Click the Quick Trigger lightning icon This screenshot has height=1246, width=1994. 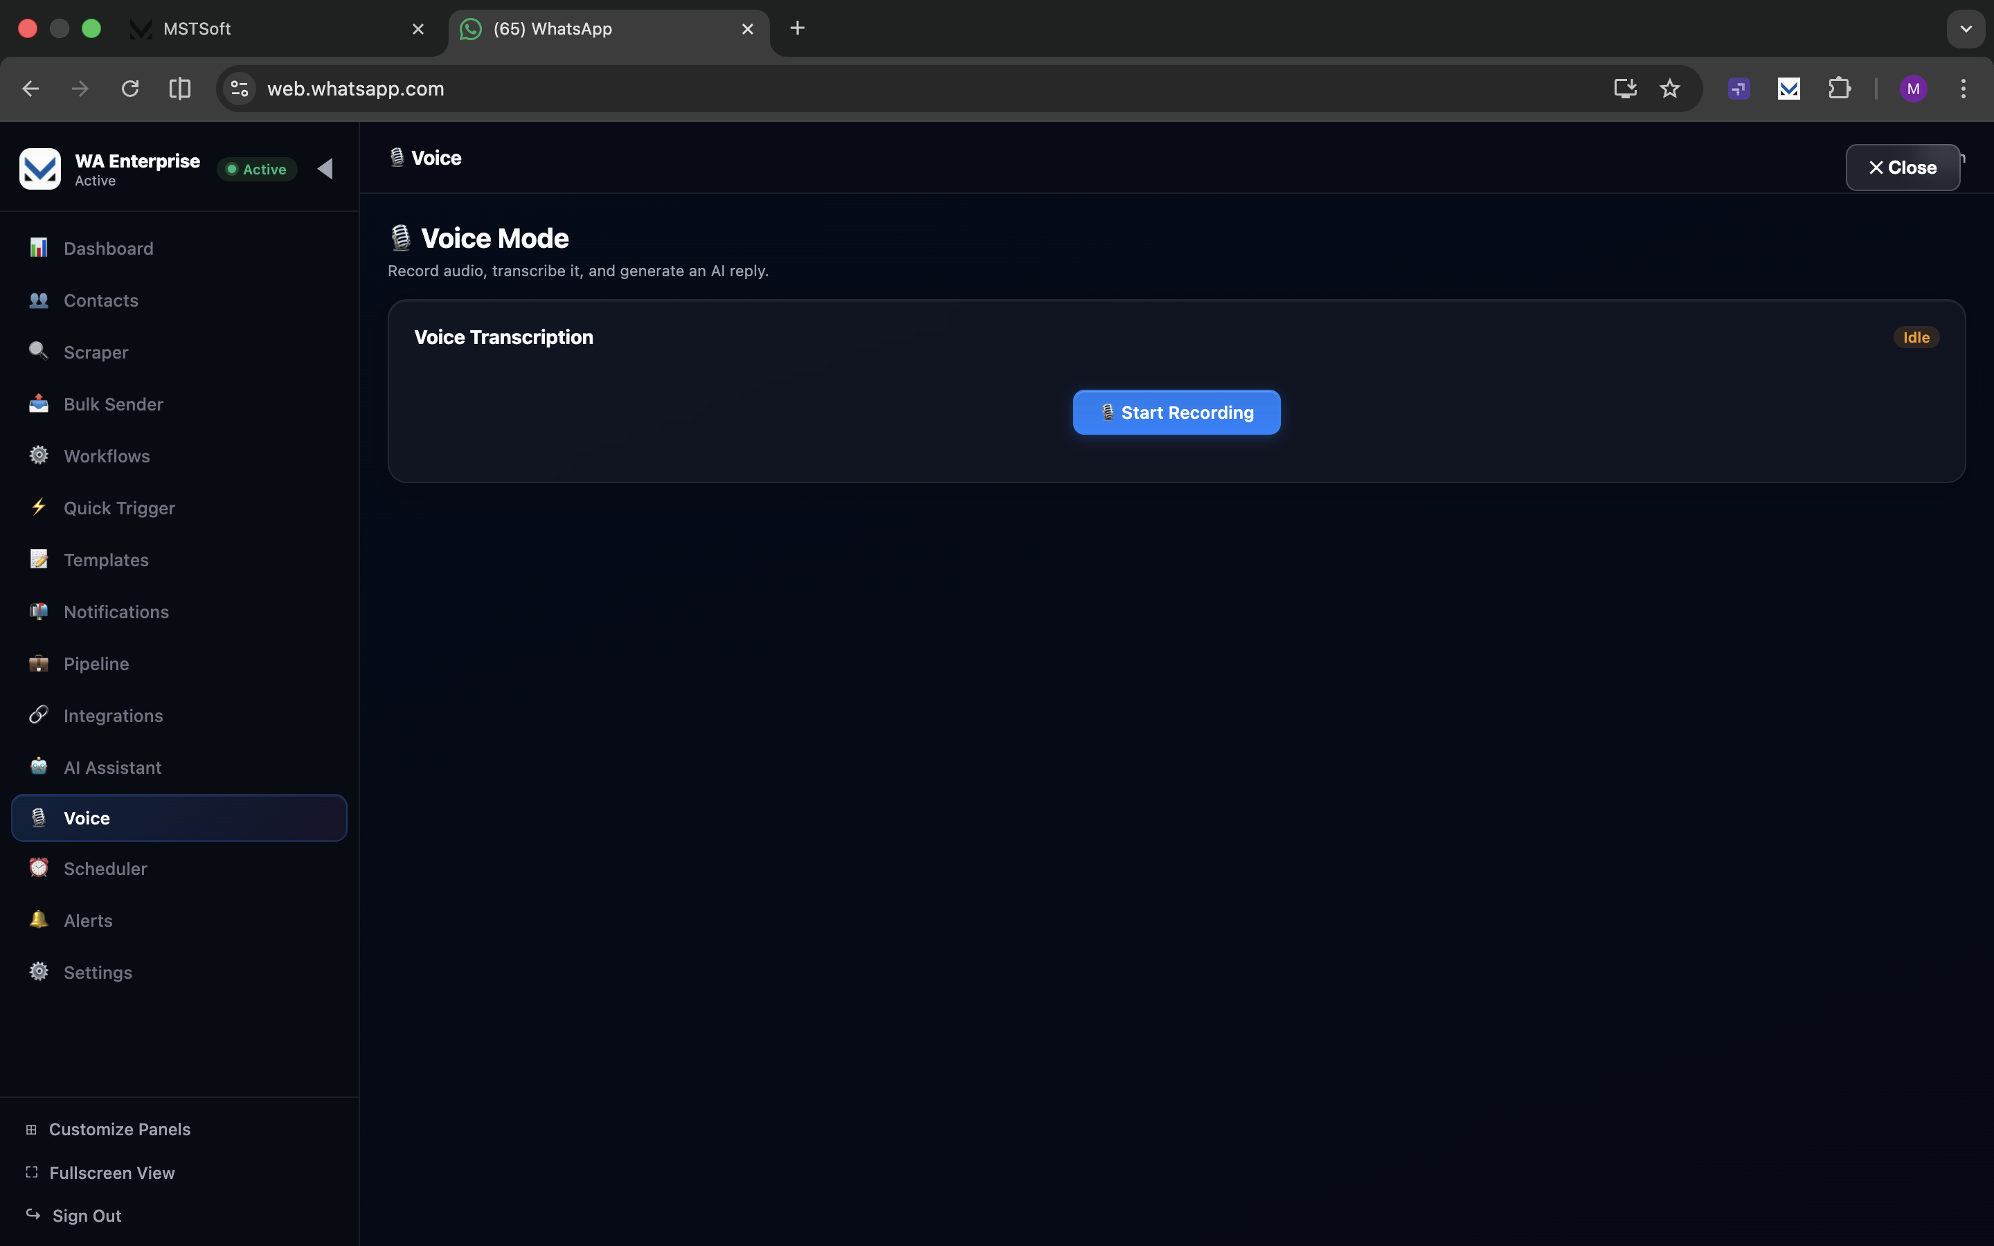pyautogui.click(x=39, y=507)
